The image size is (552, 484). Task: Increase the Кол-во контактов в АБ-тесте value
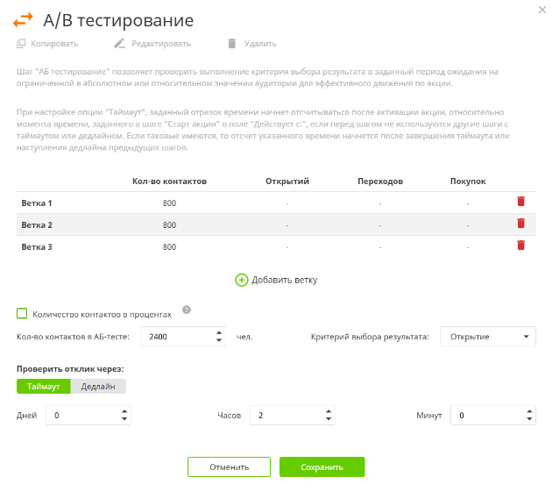[x=219, y=332]
